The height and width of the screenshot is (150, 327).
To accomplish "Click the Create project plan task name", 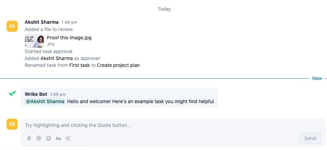I will (118, 65).
